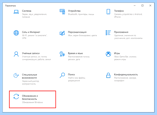157x115 pixels.
Task: Select the Конфиденциальность heading
Action: click(126, 75)
